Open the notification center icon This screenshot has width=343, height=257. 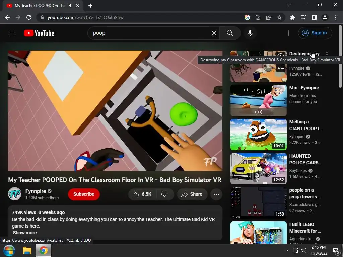(x=336, y=250)
